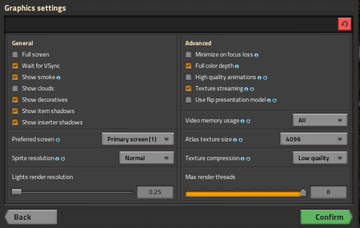The height and width of the screenshot is (228, 360).
Task: Click restart icon beside Use flip presentation model
Action: (275, 100)
